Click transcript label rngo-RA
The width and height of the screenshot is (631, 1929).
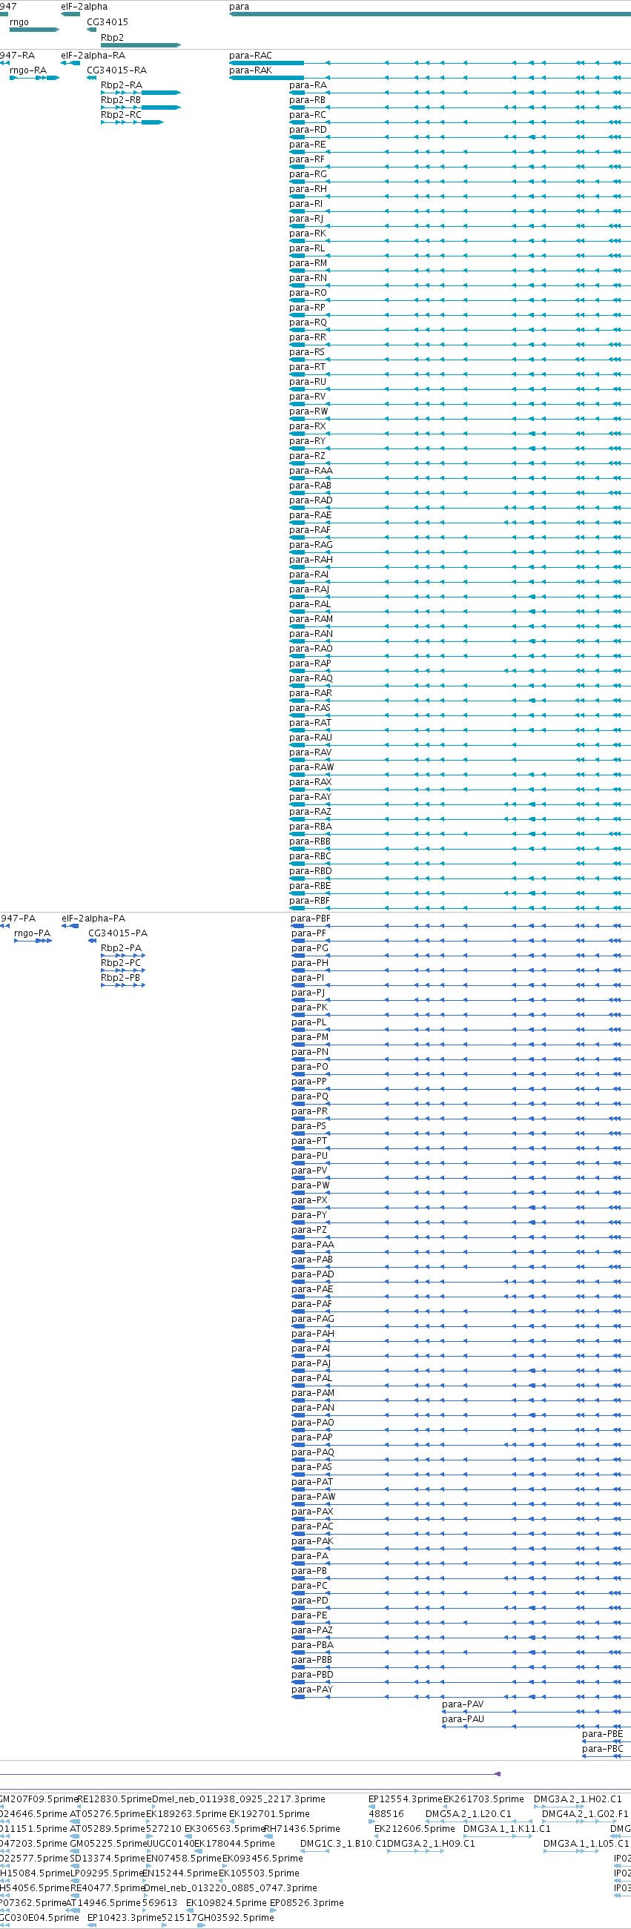click(x=27, y=70)
